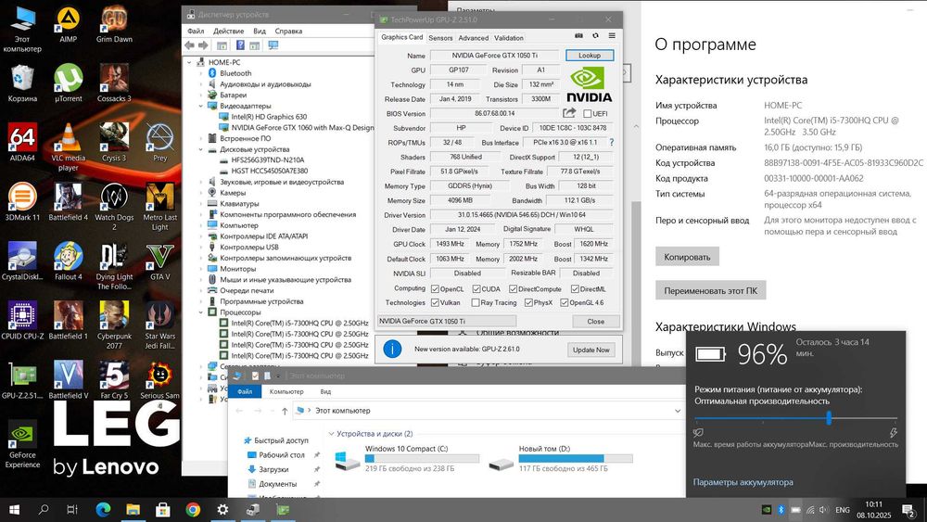
Task: Expand the Bluetooth node in Device Manager
Action: coord(201,73)
